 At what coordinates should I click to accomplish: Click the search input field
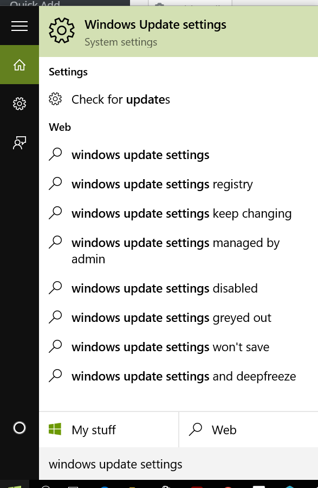[179, 464]
